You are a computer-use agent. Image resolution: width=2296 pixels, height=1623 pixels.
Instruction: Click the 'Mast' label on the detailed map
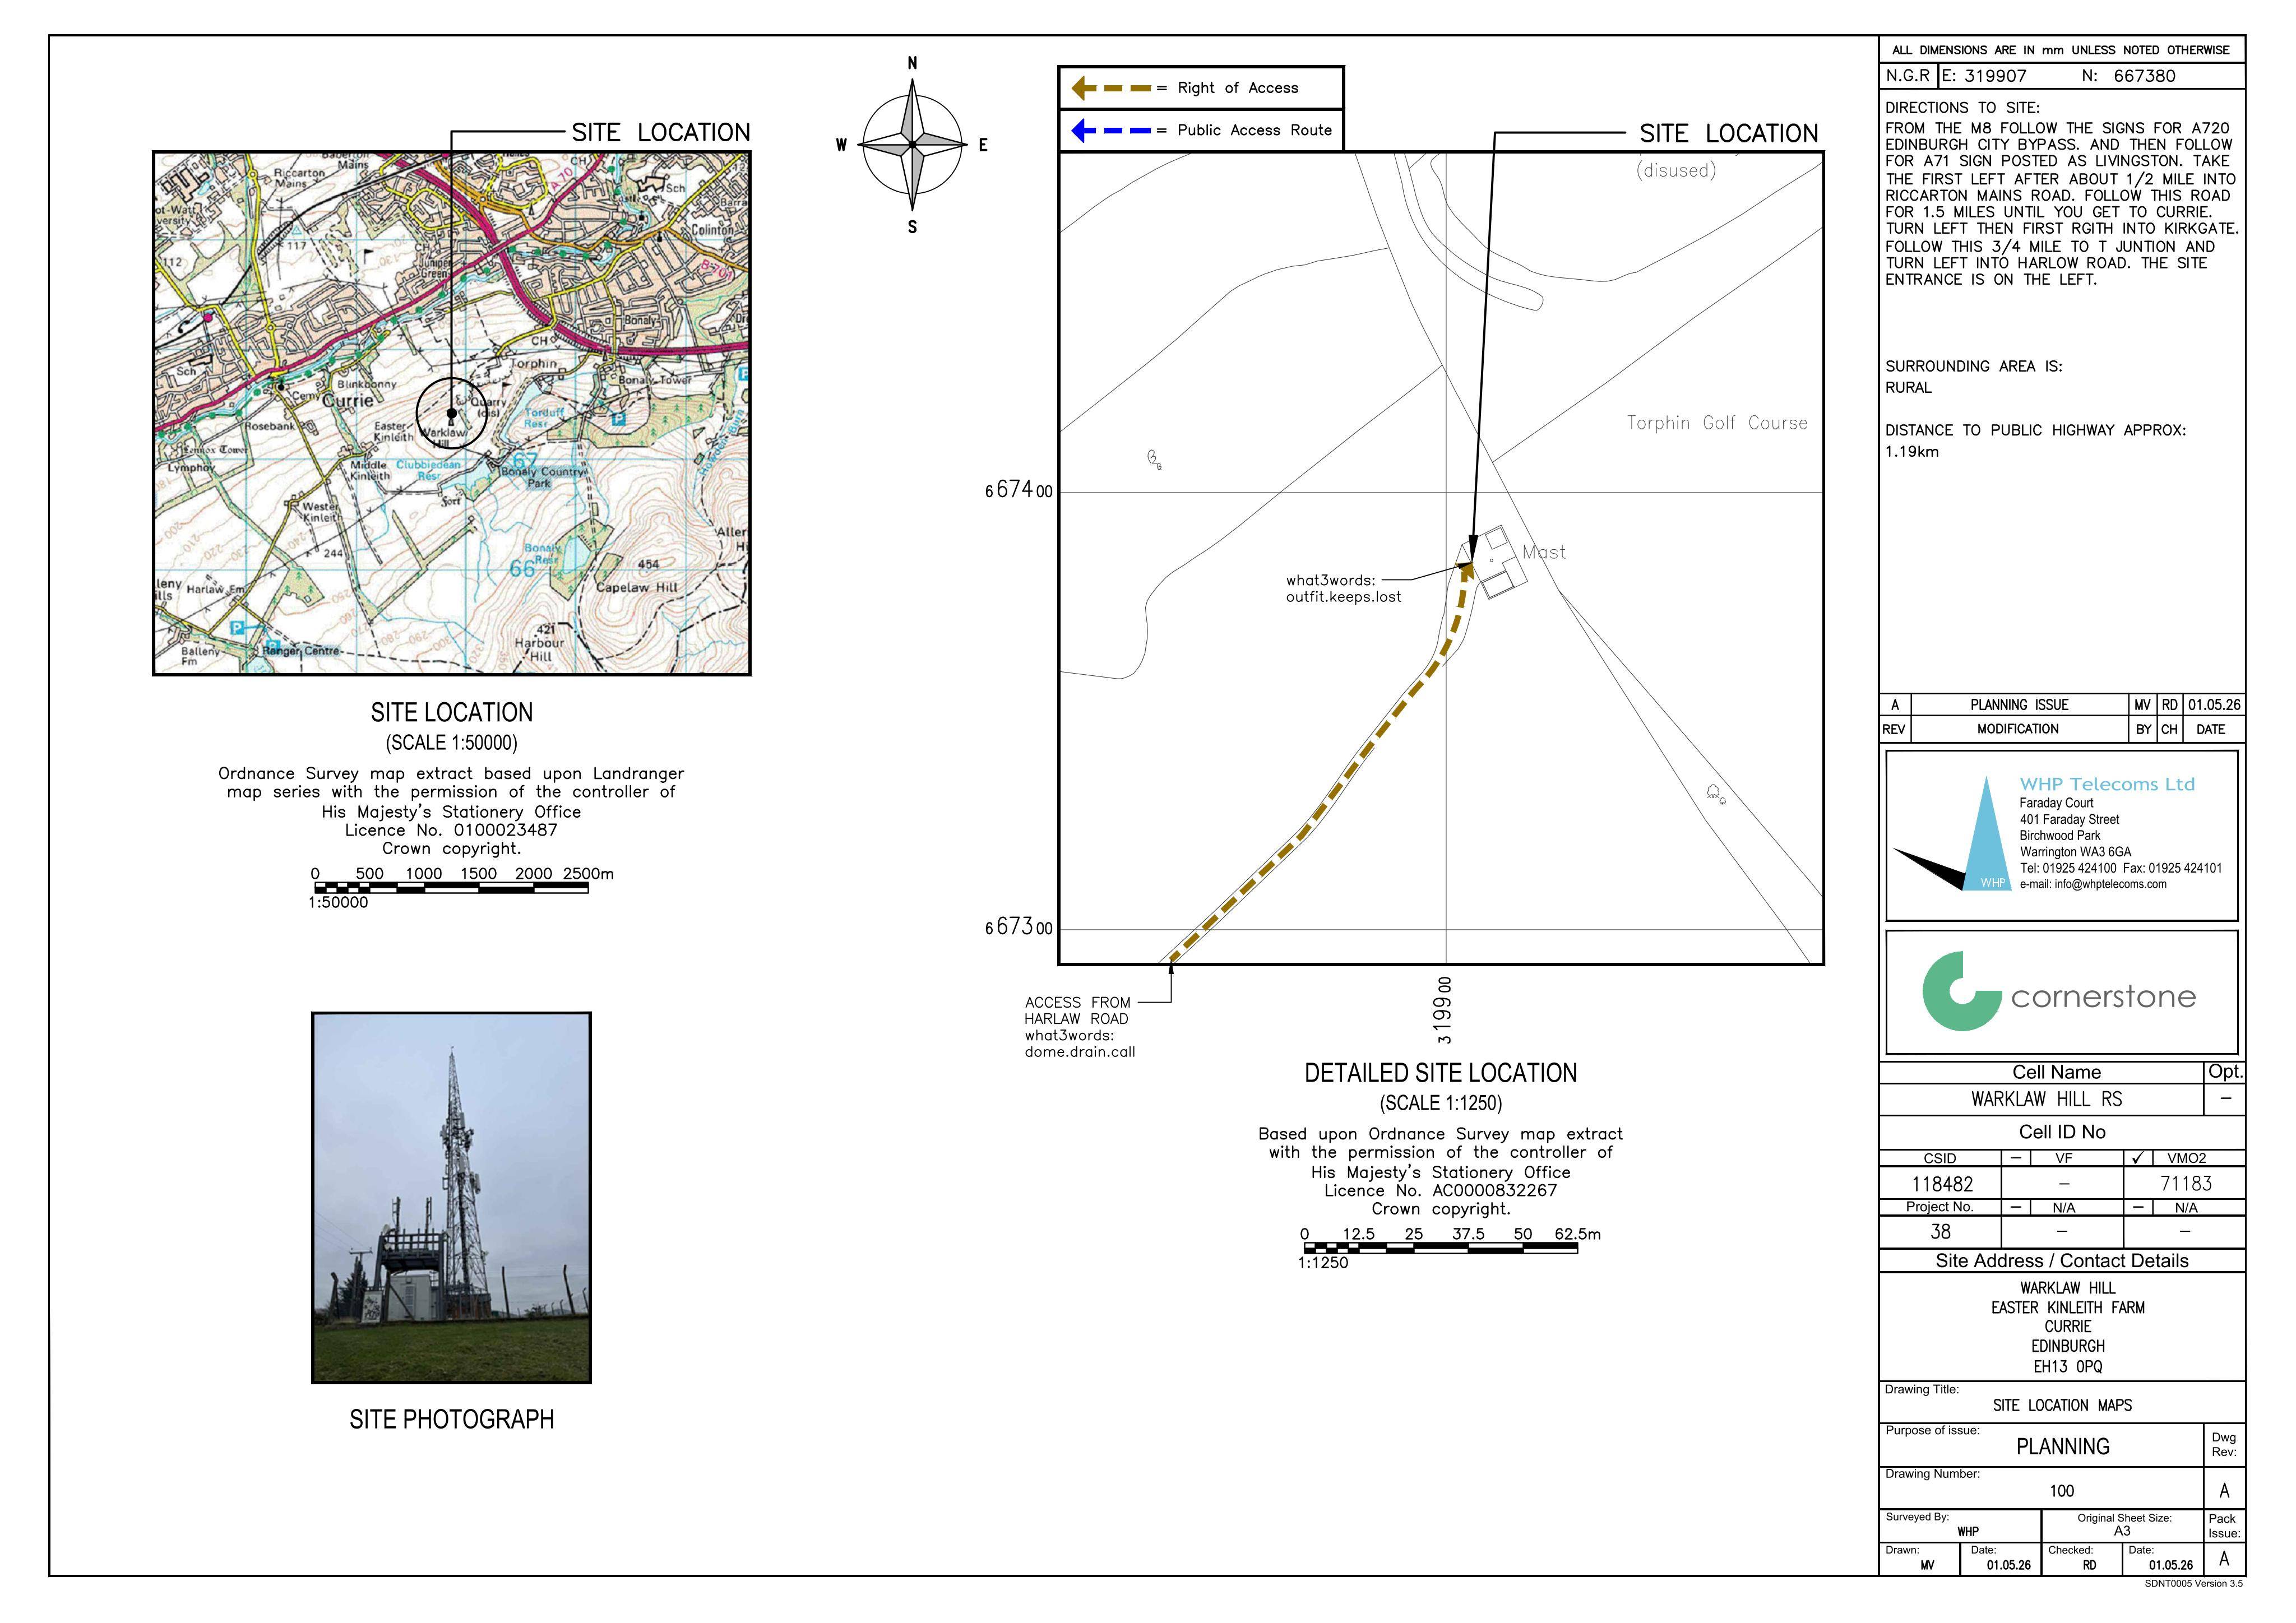(x=1544, y=552)
